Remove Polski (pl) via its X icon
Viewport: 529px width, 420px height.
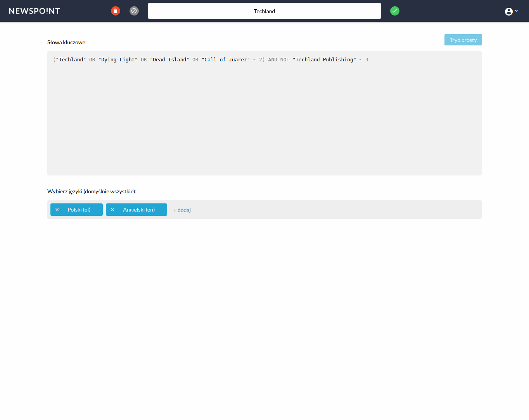point(57,210)
